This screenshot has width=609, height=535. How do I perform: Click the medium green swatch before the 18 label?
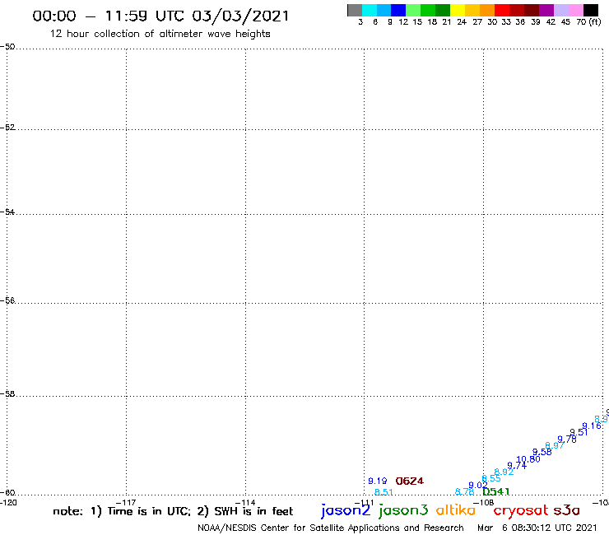[x=429, y=10]
